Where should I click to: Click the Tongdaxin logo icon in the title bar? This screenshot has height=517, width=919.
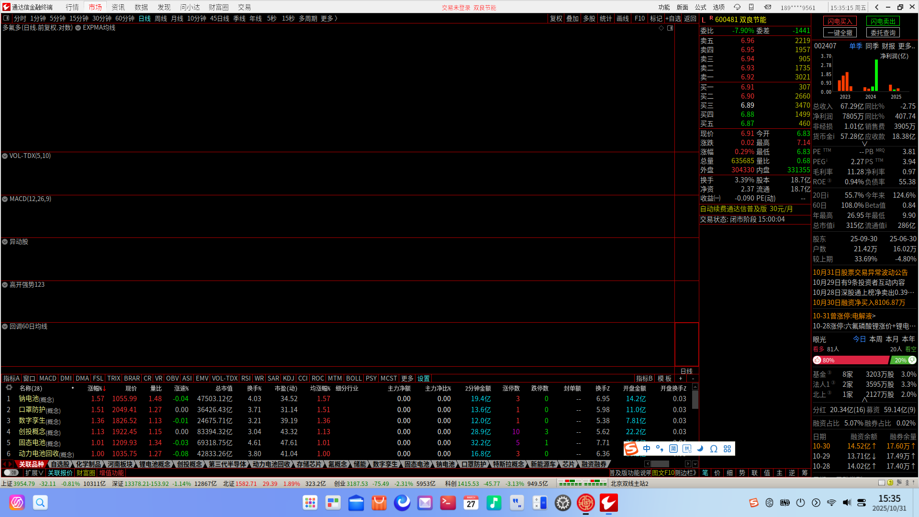6,7
